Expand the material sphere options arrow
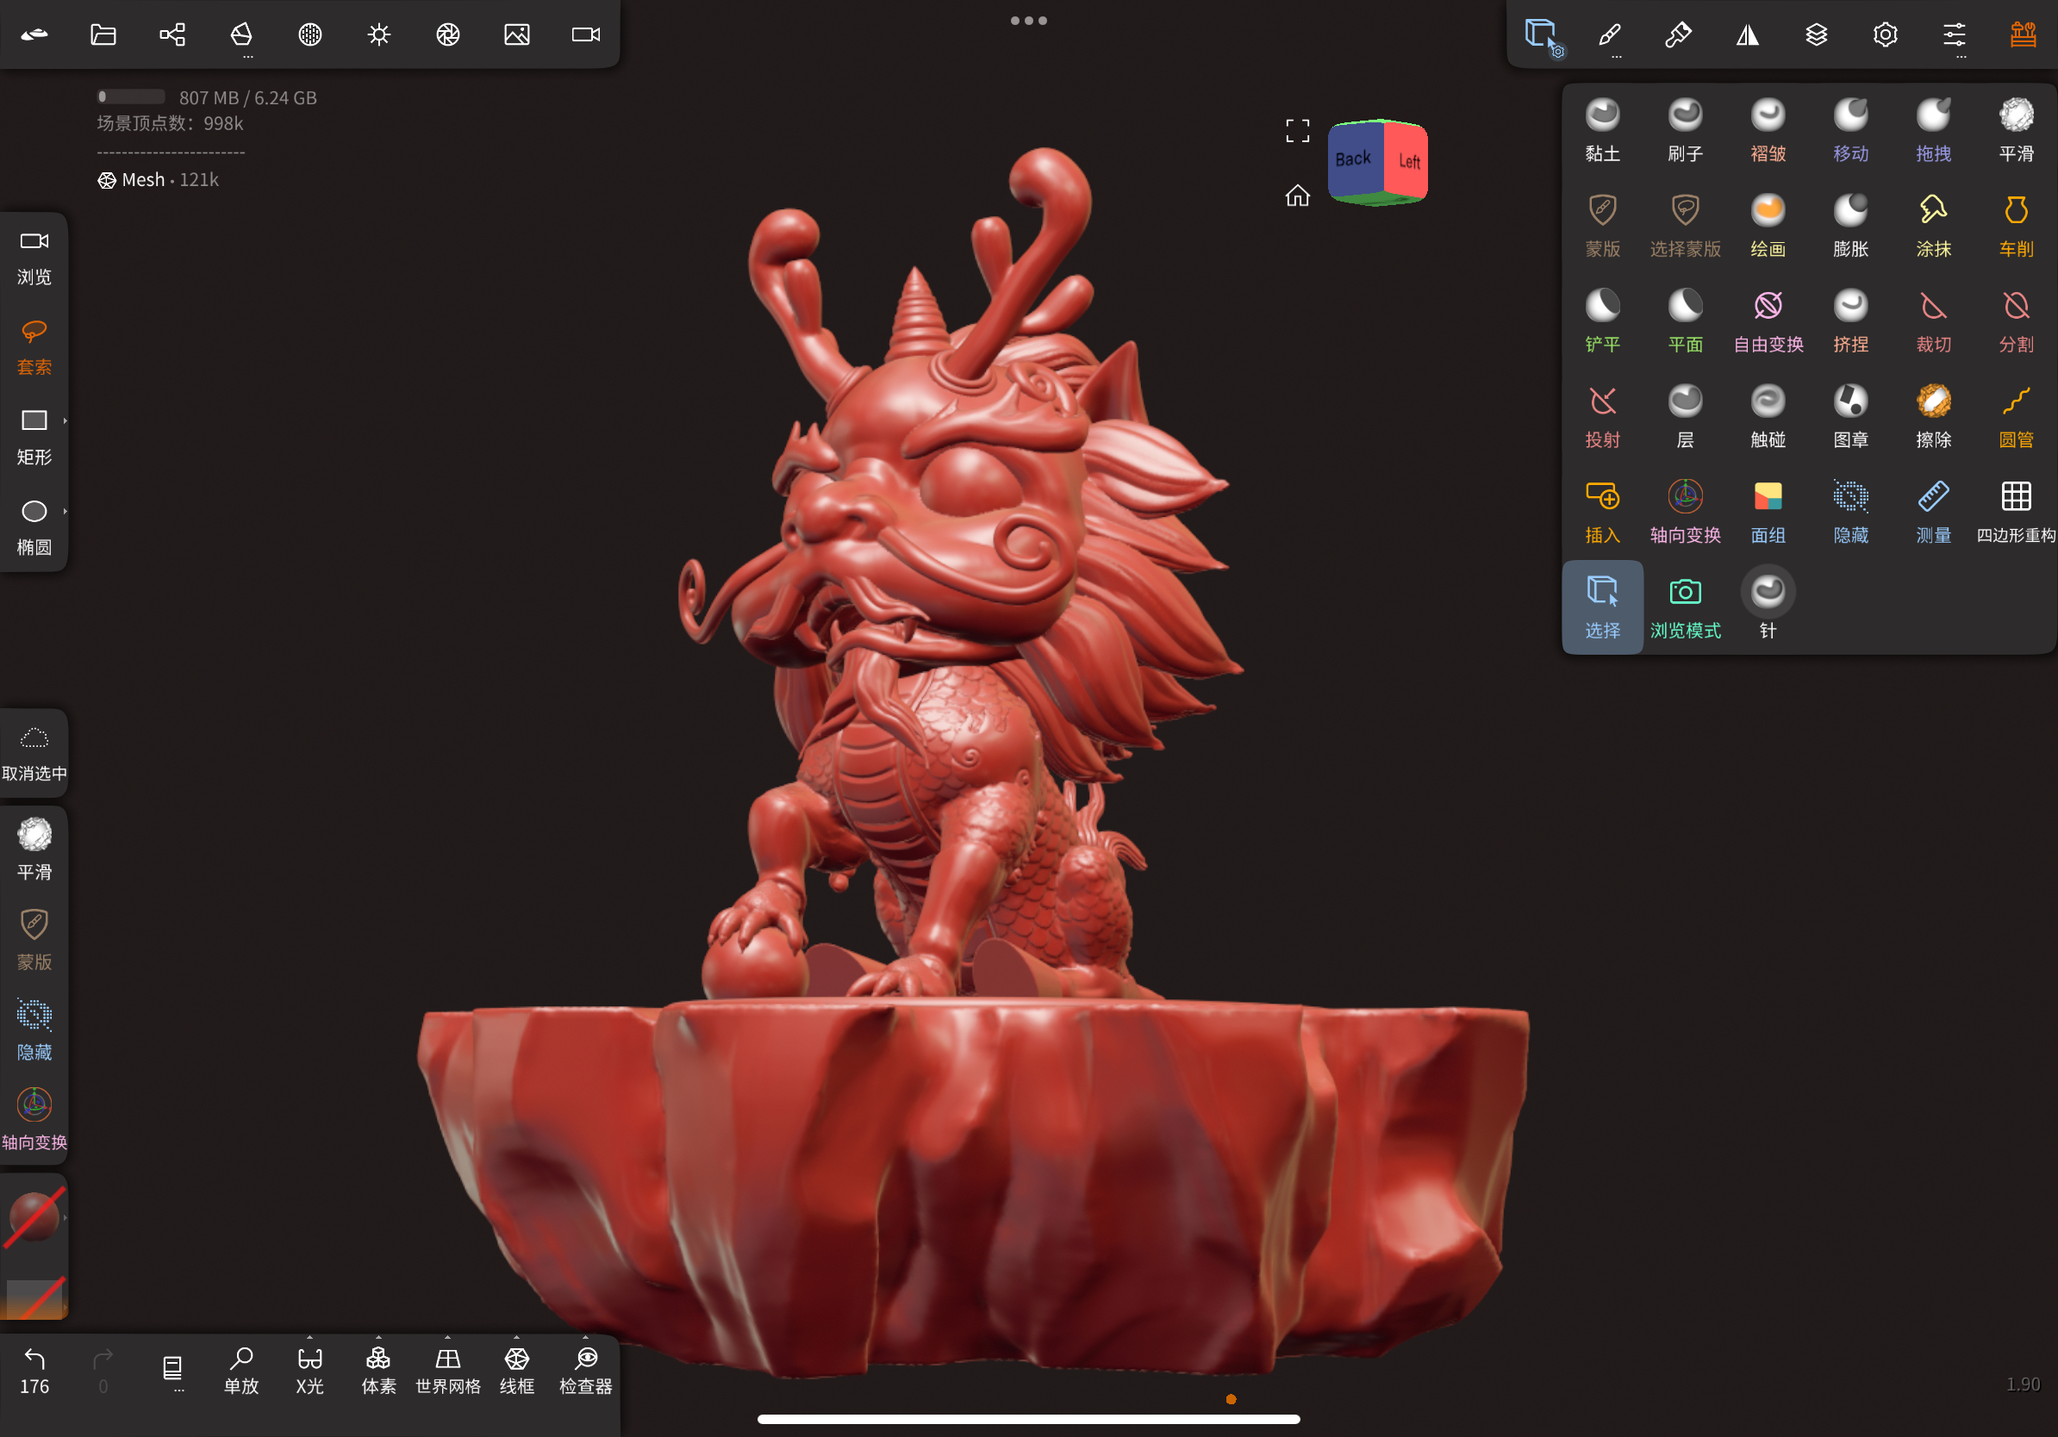 click(65, 1217)
